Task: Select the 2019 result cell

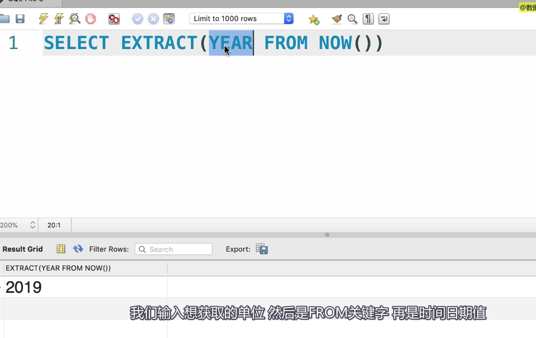Action: pos(85,287)
